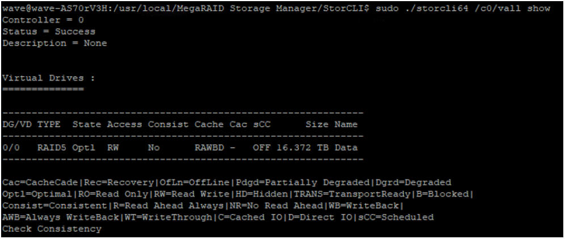Click the 'Check Consistency' legend text

pos(52,229)
